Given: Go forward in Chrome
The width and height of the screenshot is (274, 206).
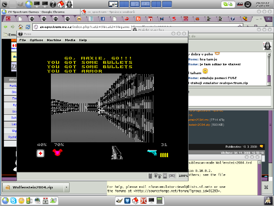Looking at the screenshot, I should pos(13,27).
